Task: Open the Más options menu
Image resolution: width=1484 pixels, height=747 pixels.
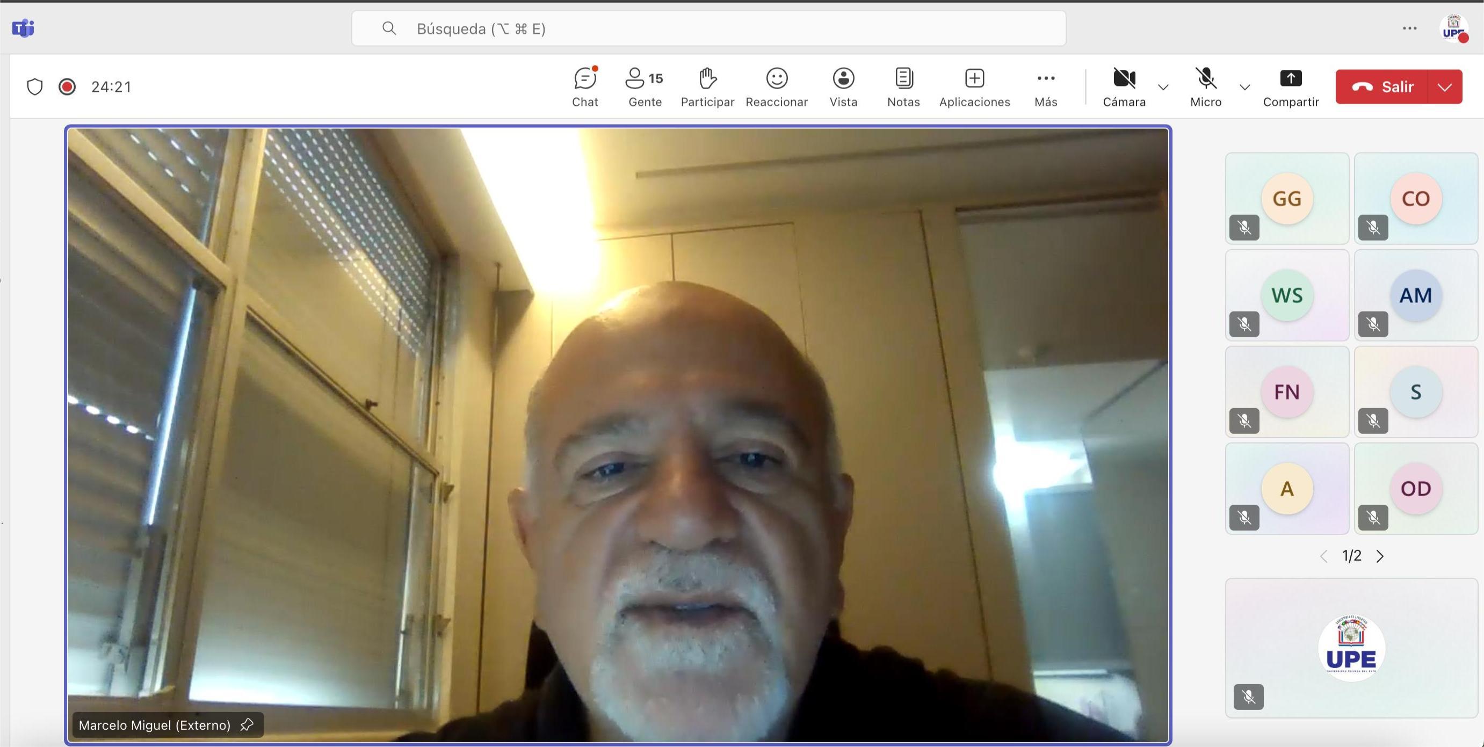Action: 1045,86
